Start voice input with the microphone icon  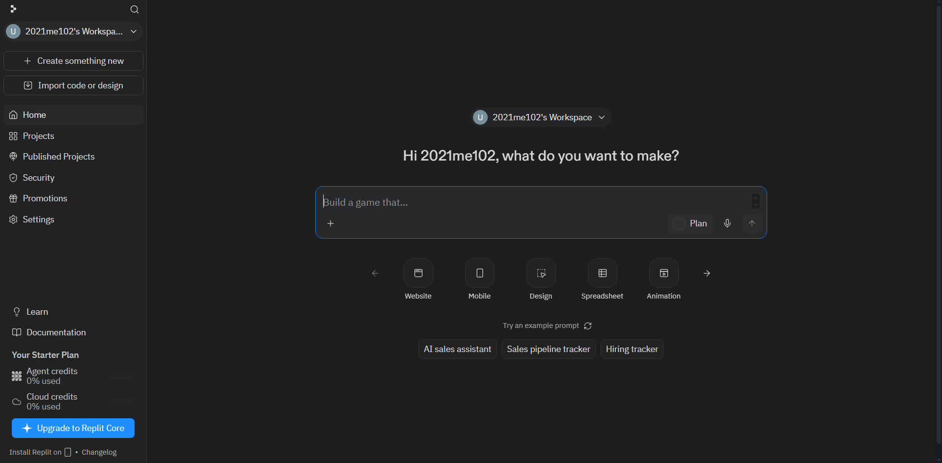(x=727, y=223)
